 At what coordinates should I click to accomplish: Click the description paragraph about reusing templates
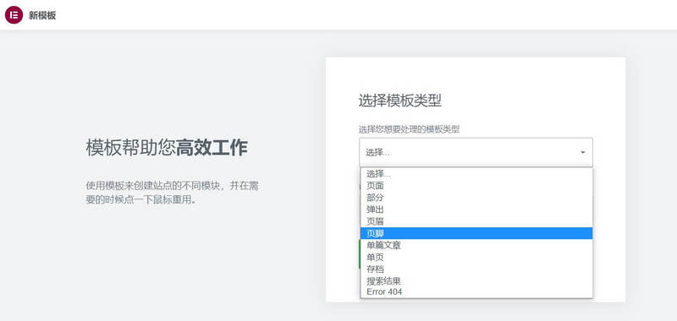(x=172, y=193)
